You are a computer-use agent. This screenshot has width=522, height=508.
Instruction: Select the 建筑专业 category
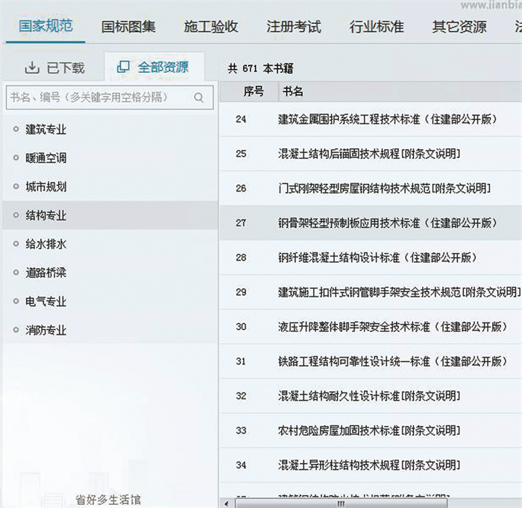click(x=46, y=130)
